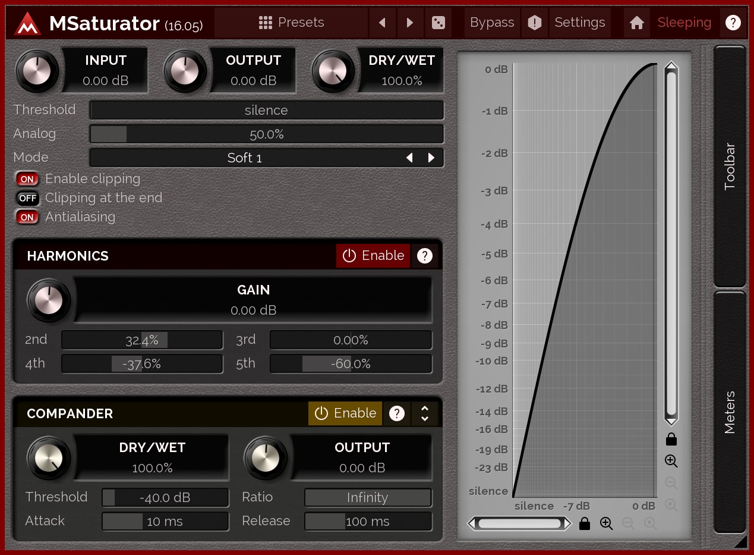
Task: Click the Compander Ratio Infinity slider
Action: [368, 497]
